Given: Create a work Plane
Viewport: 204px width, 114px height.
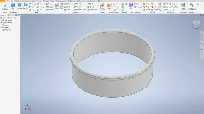Looking at the screenshot, I should [109, 6].
